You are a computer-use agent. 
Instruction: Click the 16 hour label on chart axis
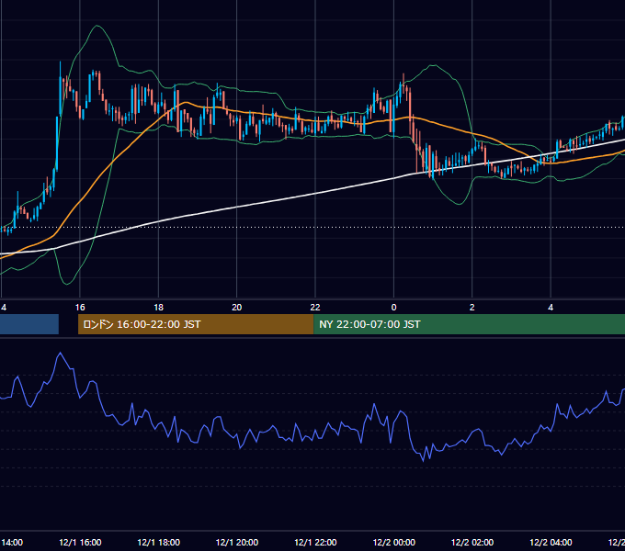pos(80,308)
